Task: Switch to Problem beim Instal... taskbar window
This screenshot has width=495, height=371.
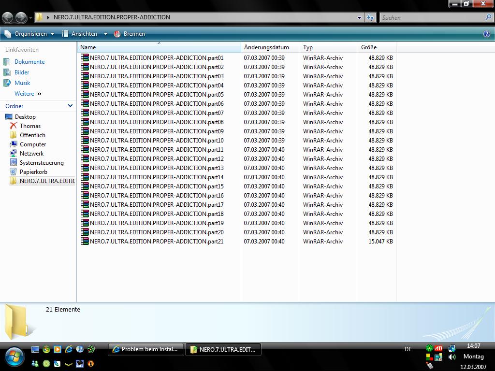Action: tap(146, 349)
